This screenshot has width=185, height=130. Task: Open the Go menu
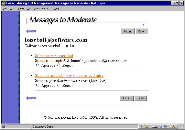tap(29, 8)
